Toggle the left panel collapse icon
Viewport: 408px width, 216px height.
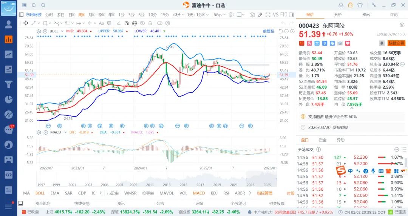[x=21, y=15]
